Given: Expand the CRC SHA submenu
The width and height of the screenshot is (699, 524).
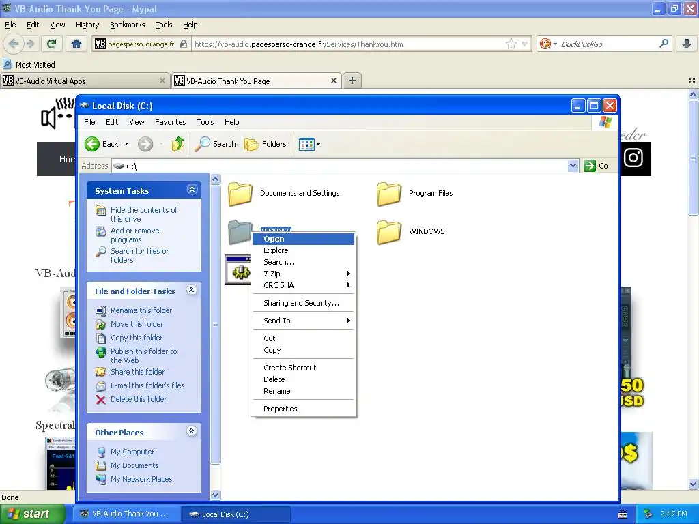Looking at the screenshot, I should [x=304, y=285].
